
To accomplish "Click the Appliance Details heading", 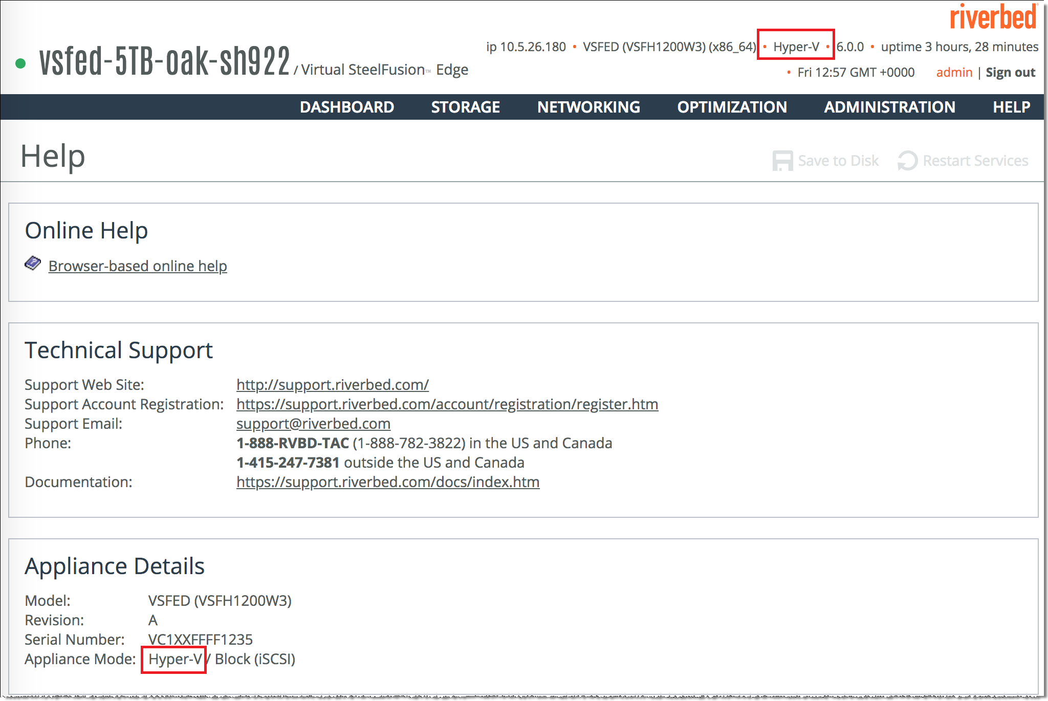I will tap(115, 566).
